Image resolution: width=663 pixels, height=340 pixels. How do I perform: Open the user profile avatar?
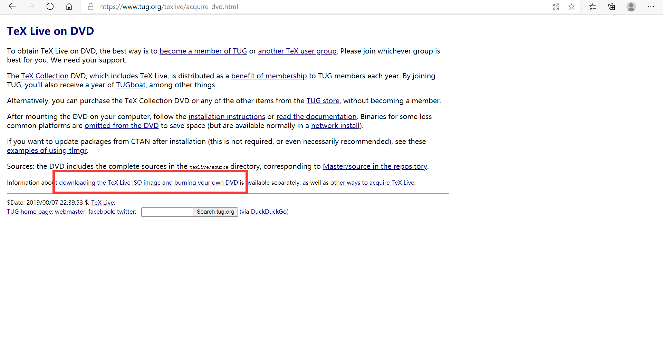[x=631, y=7]
